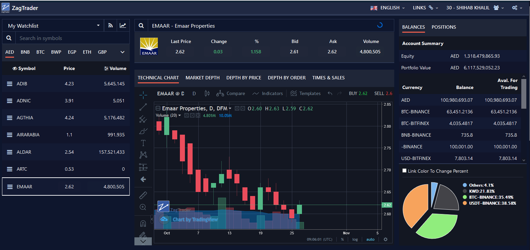The image size is (530, 250).
Task: Click the watchlist search magnifier icon
Action: (9, 38)
